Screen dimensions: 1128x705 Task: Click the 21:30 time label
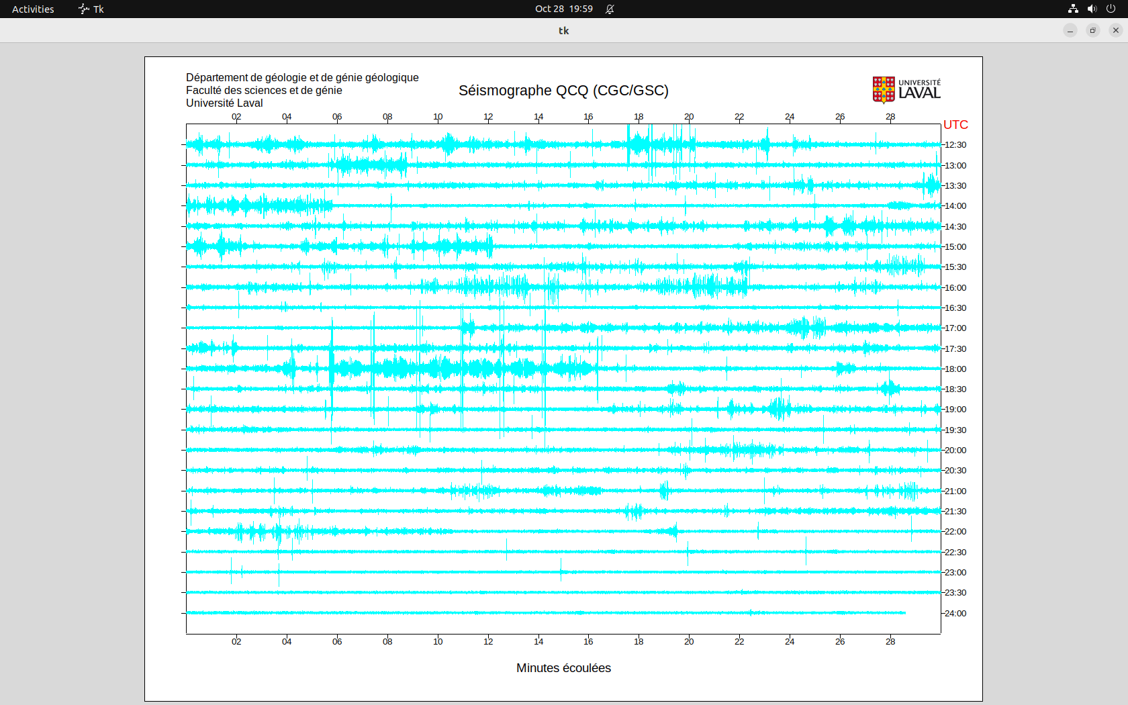tap(955, 512)
